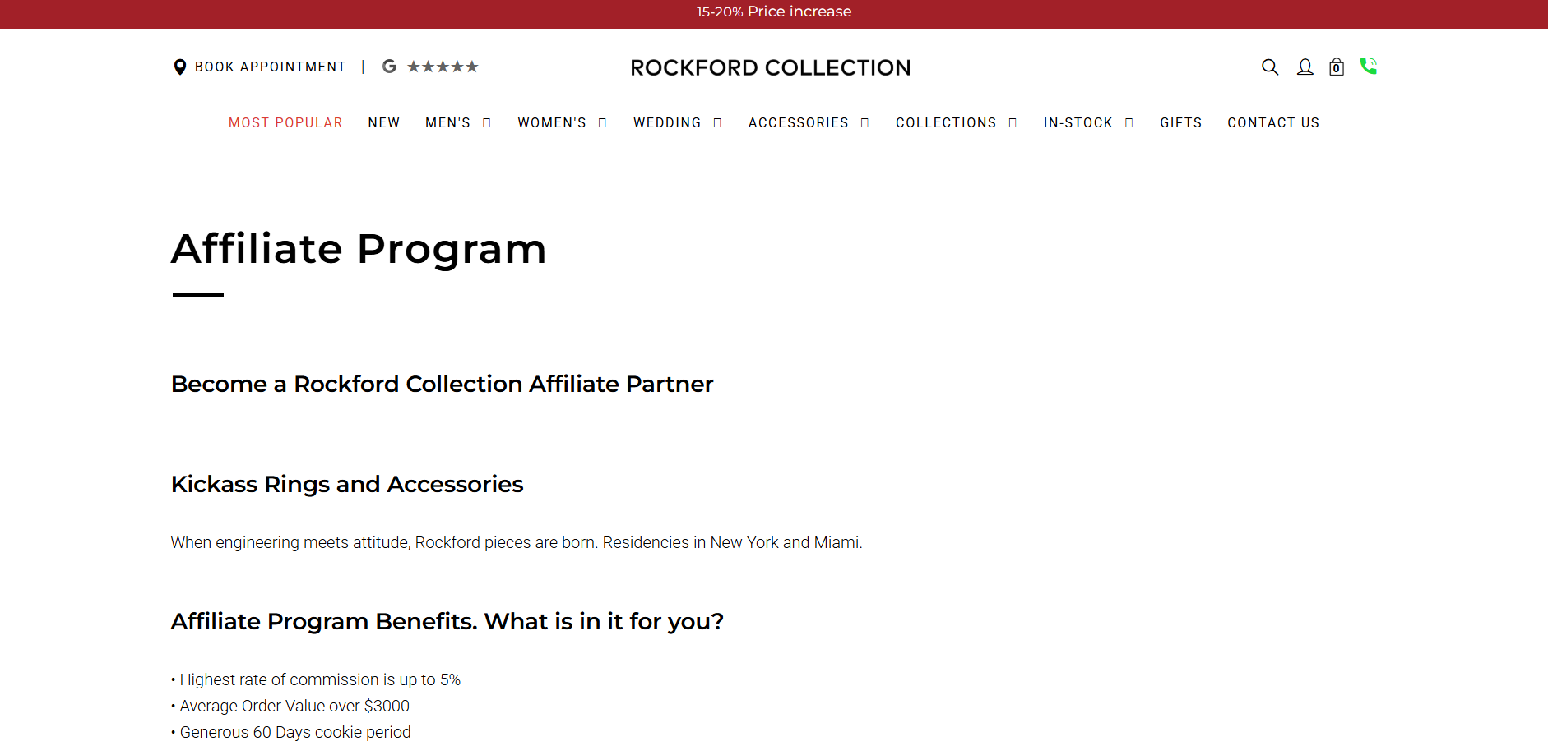The width and height of the screenshot is (1548, 746).
Task: Click the Rockford Collection logo
Action: tap(771, 67)
